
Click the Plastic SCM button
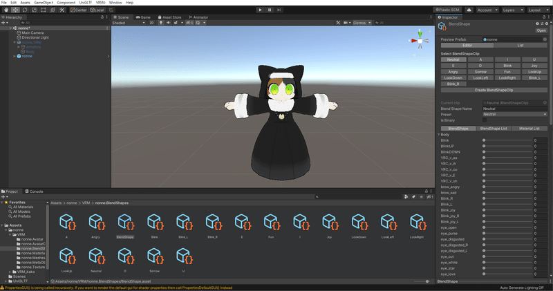click(448, 10)
